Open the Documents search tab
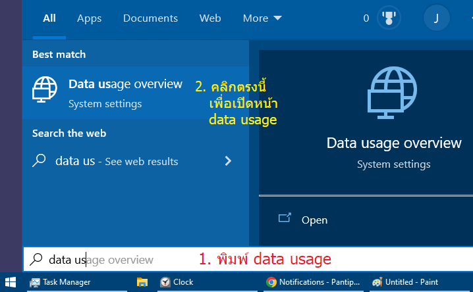Image resolution: width=473 pixels, height=292 pixels. click(x=150, y=18)
